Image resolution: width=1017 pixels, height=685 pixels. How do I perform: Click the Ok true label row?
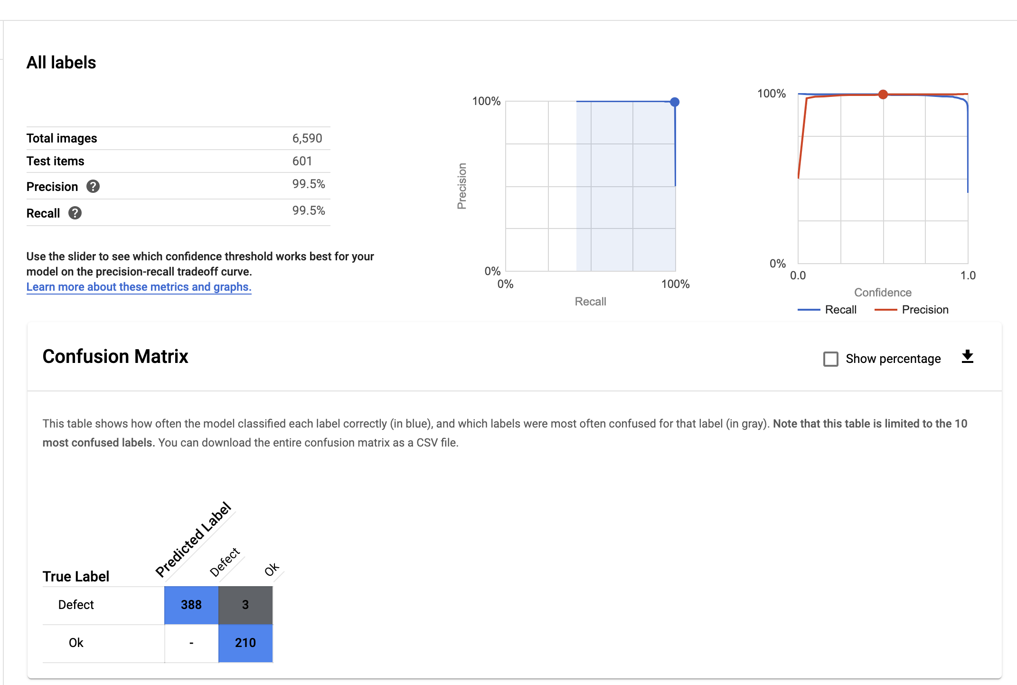(x=76, y=643)
